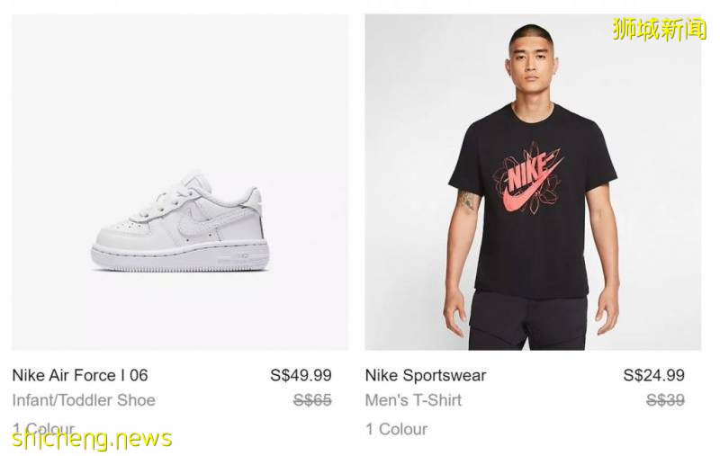
Task: Click the model's black shorts
Action: 528,319
